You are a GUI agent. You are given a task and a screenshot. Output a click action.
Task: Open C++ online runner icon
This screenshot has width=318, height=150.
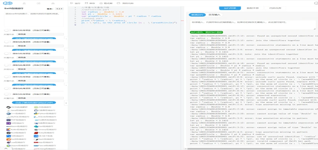pyautogui.click(x=8, y=113)
